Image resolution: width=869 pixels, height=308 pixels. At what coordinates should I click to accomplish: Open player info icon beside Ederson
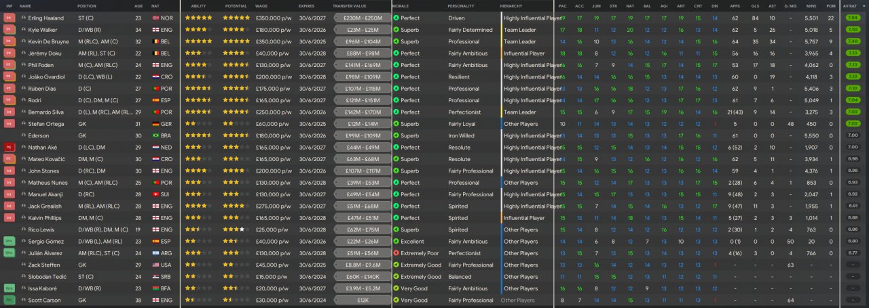(x=24, y=135)
